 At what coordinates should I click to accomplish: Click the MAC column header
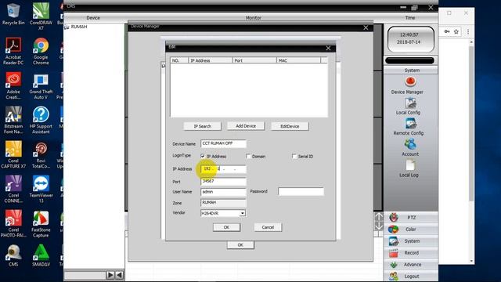click(x=298, y=60)
